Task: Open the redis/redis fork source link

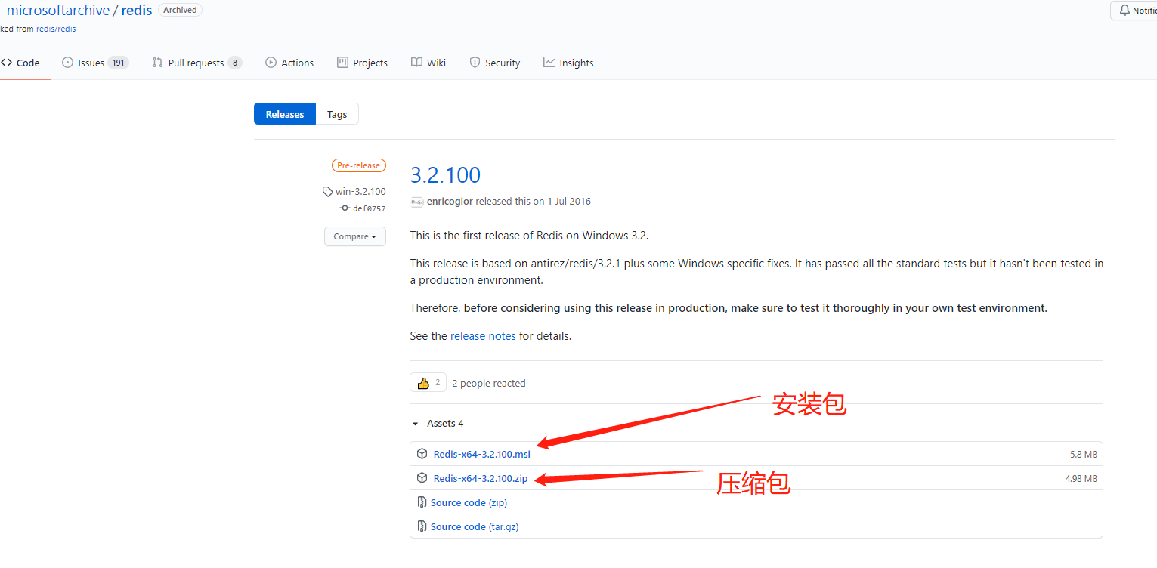Action: pos(56,29)
